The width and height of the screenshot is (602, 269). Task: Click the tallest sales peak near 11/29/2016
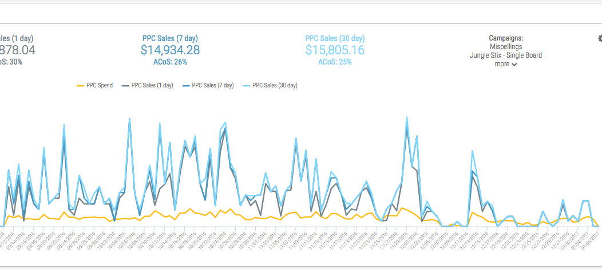pos(407,117)
